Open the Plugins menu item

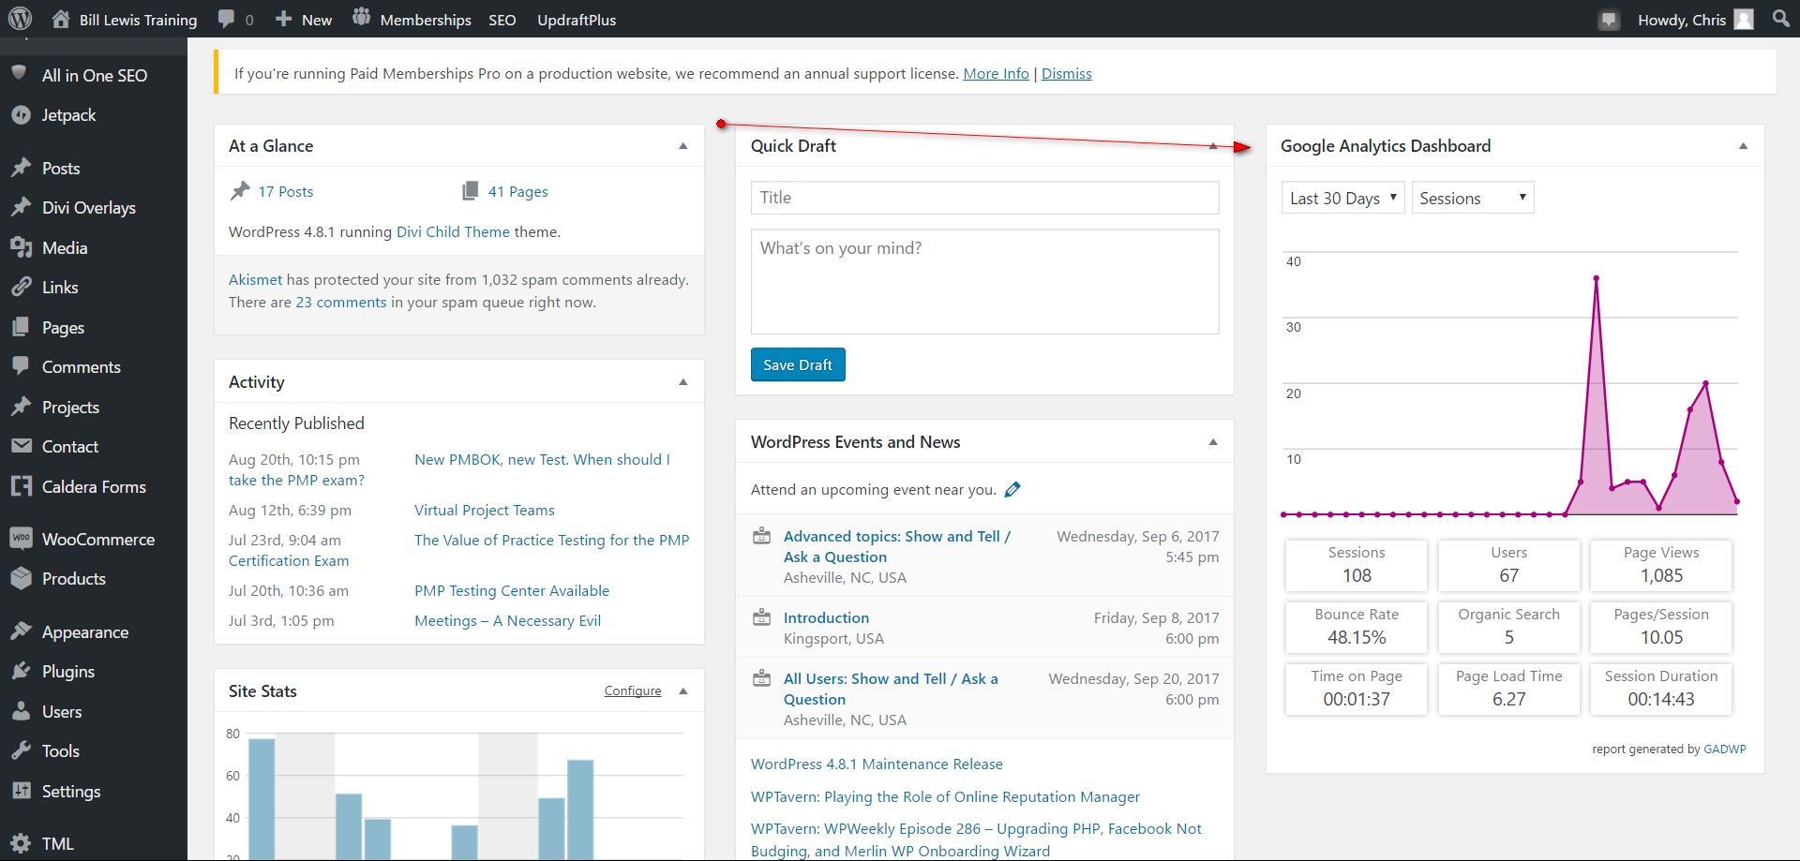pyautogui.click(x=68, y=672)
